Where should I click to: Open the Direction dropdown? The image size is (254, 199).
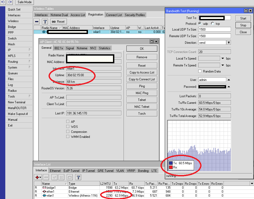click(x=229, y=42)
